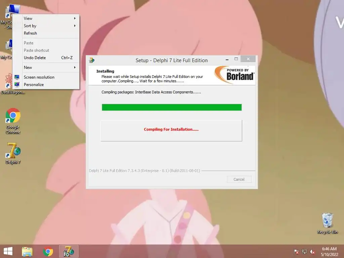Choose Personalize from the context menu
Viewport: 344px width, 258px height.
pos(46,85)
